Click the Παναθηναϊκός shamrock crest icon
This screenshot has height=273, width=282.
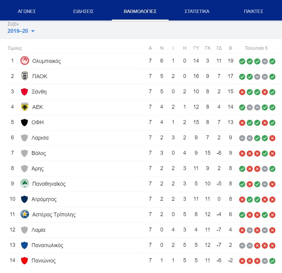point(25,183)
